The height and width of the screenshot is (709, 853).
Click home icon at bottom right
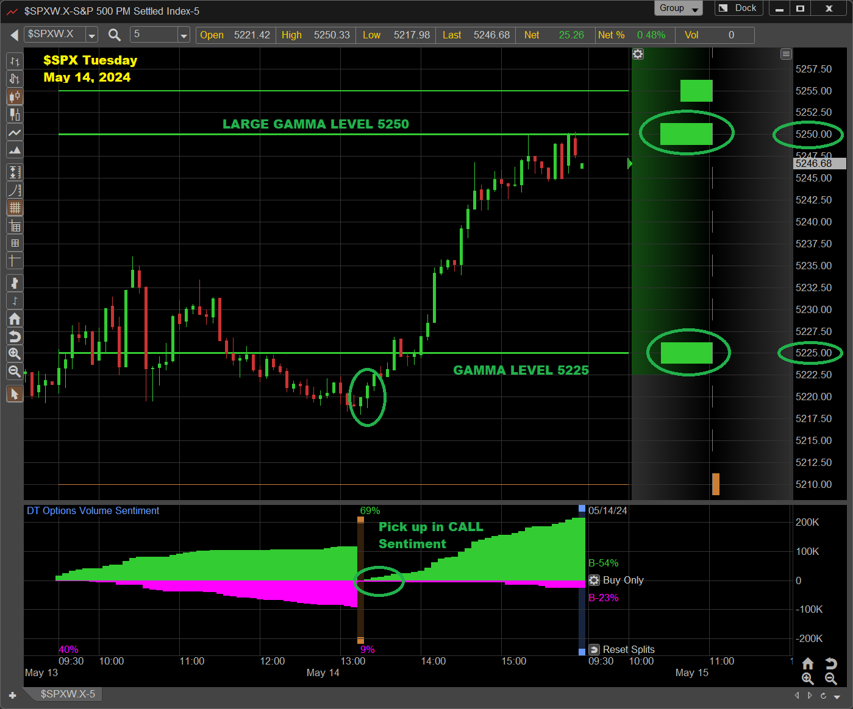click(x=808, y=663)
